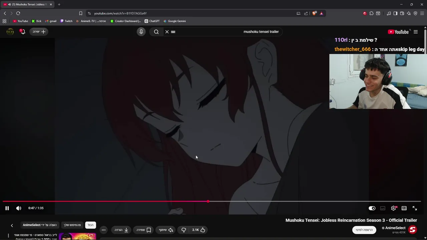Close the Mushoku Tensei browser tab
The image size is (427, 240).
[51, 4]
